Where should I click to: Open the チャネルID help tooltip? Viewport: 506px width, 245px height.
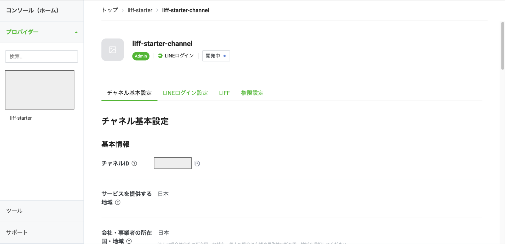click(x=134, y=163)
